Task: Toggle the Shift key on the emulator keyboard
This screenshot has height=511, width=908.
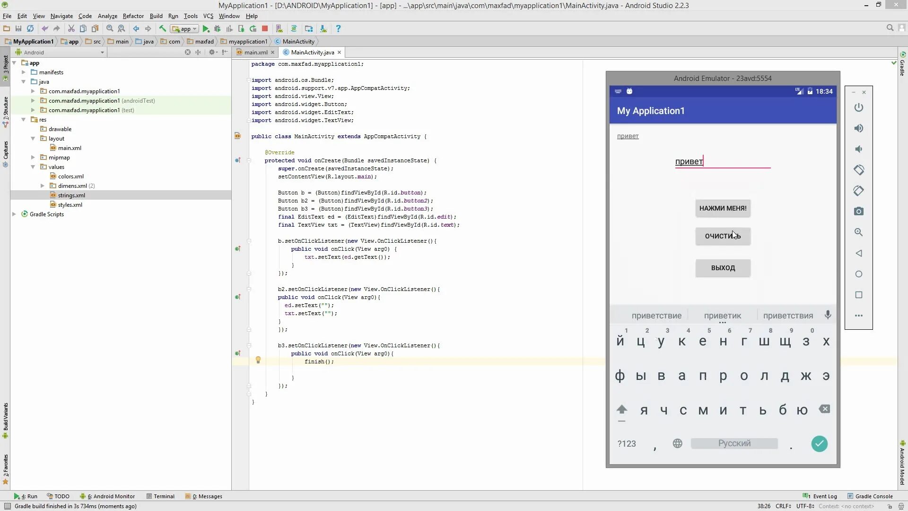Action: pyautogui.click(x=621, y=410)
